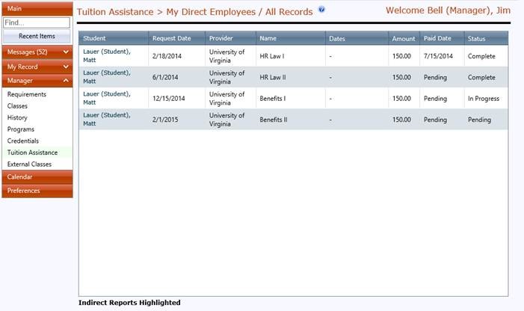This screenshot has height=311, width=524.
Task: Expand the Messages (52) chevron
Action: [66, 52]
